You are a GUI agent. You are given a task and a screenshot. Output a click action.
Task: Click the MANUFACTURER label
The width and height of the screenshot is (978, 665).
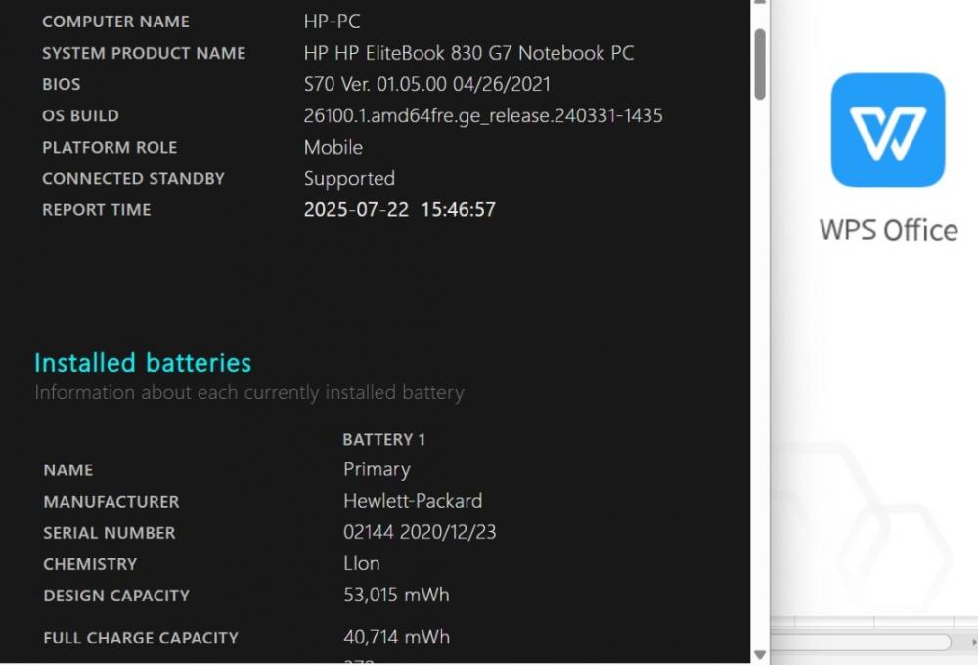(111, 502)
